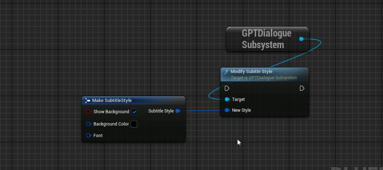The height and width of the screenshot is (170, 383).
Task: Click the Background Color input pin
Action: (89, 124)
